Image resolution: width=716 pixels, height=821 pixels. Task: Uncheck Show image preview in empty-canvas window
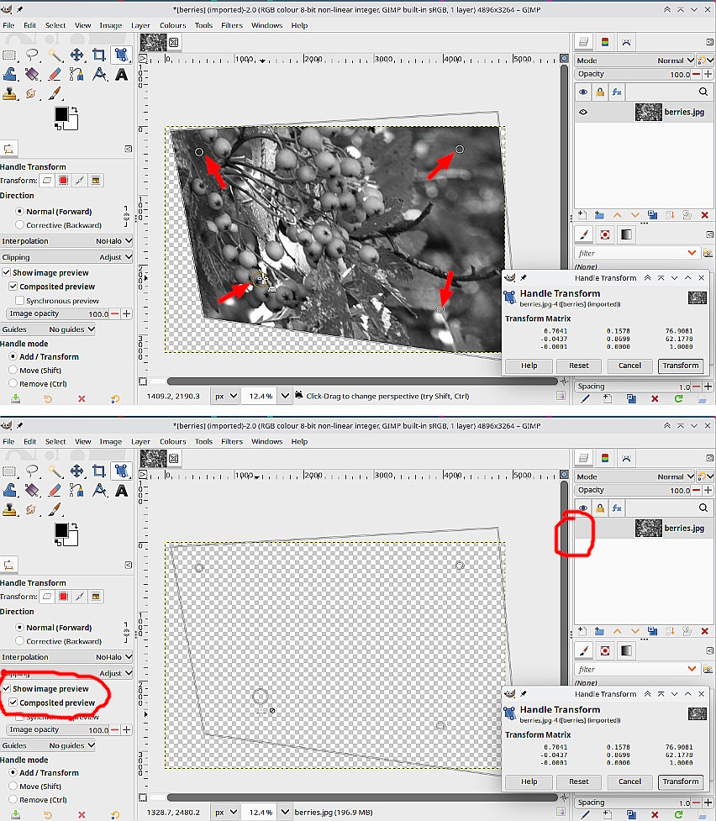coord(45,688)
